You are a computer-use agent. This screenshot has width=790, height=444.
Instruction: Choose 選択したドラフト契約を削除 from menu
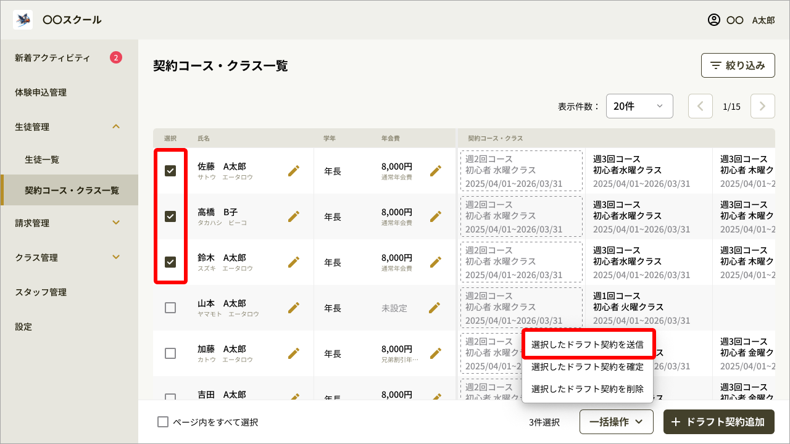point(588,389)
